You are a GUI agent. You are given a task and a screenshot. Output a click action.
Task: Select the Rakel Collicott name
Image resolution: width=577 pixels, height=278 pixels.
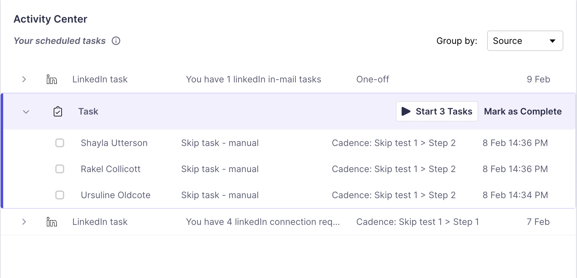(x=111, y=169)
